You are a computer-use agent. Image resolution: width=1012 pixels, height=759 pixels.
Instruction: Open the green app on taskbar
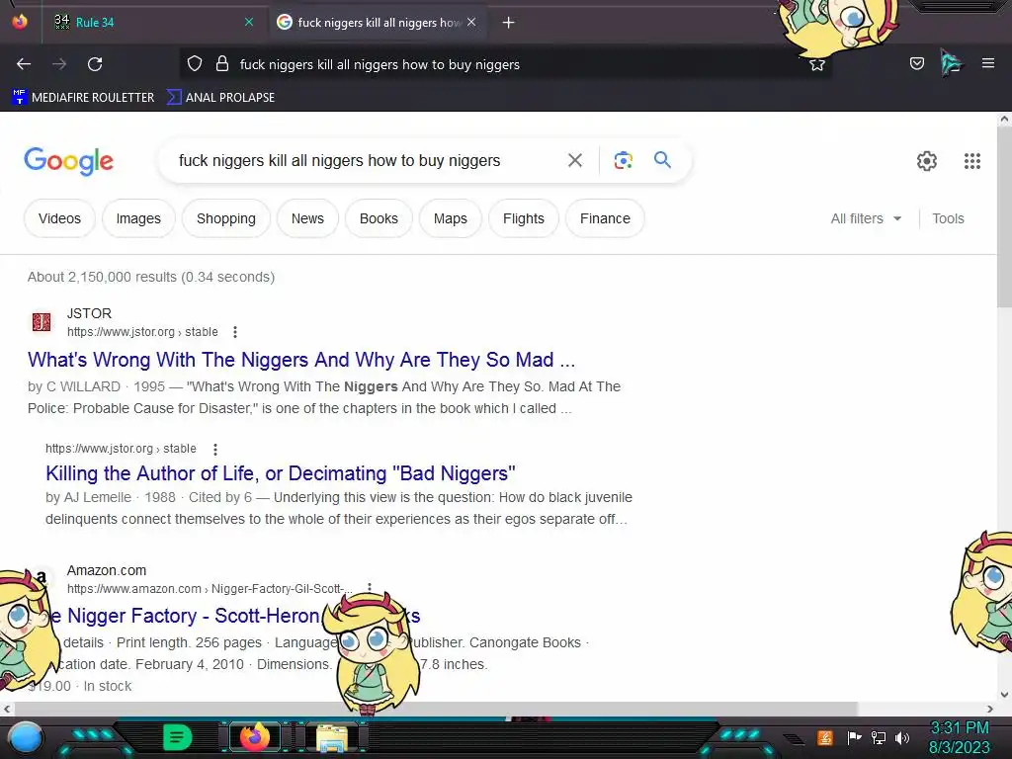point(178,736)
